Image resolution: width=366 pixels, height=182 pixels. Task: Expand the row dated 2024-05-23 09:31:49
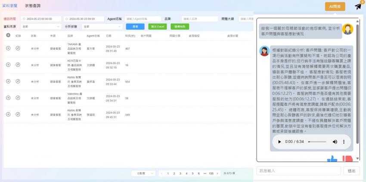8,48
